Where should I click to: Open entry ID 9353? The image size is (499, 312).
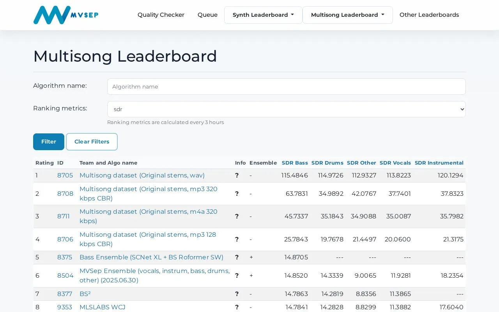(64, 307)
